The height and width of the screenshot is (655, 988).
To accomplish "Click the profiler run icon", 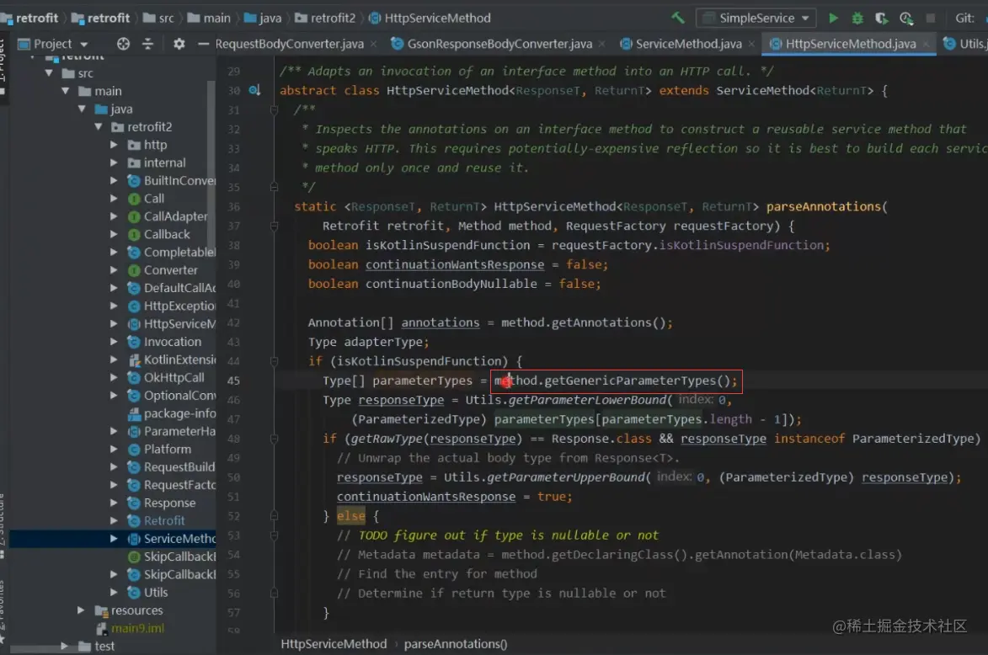I will pos(906,19).
